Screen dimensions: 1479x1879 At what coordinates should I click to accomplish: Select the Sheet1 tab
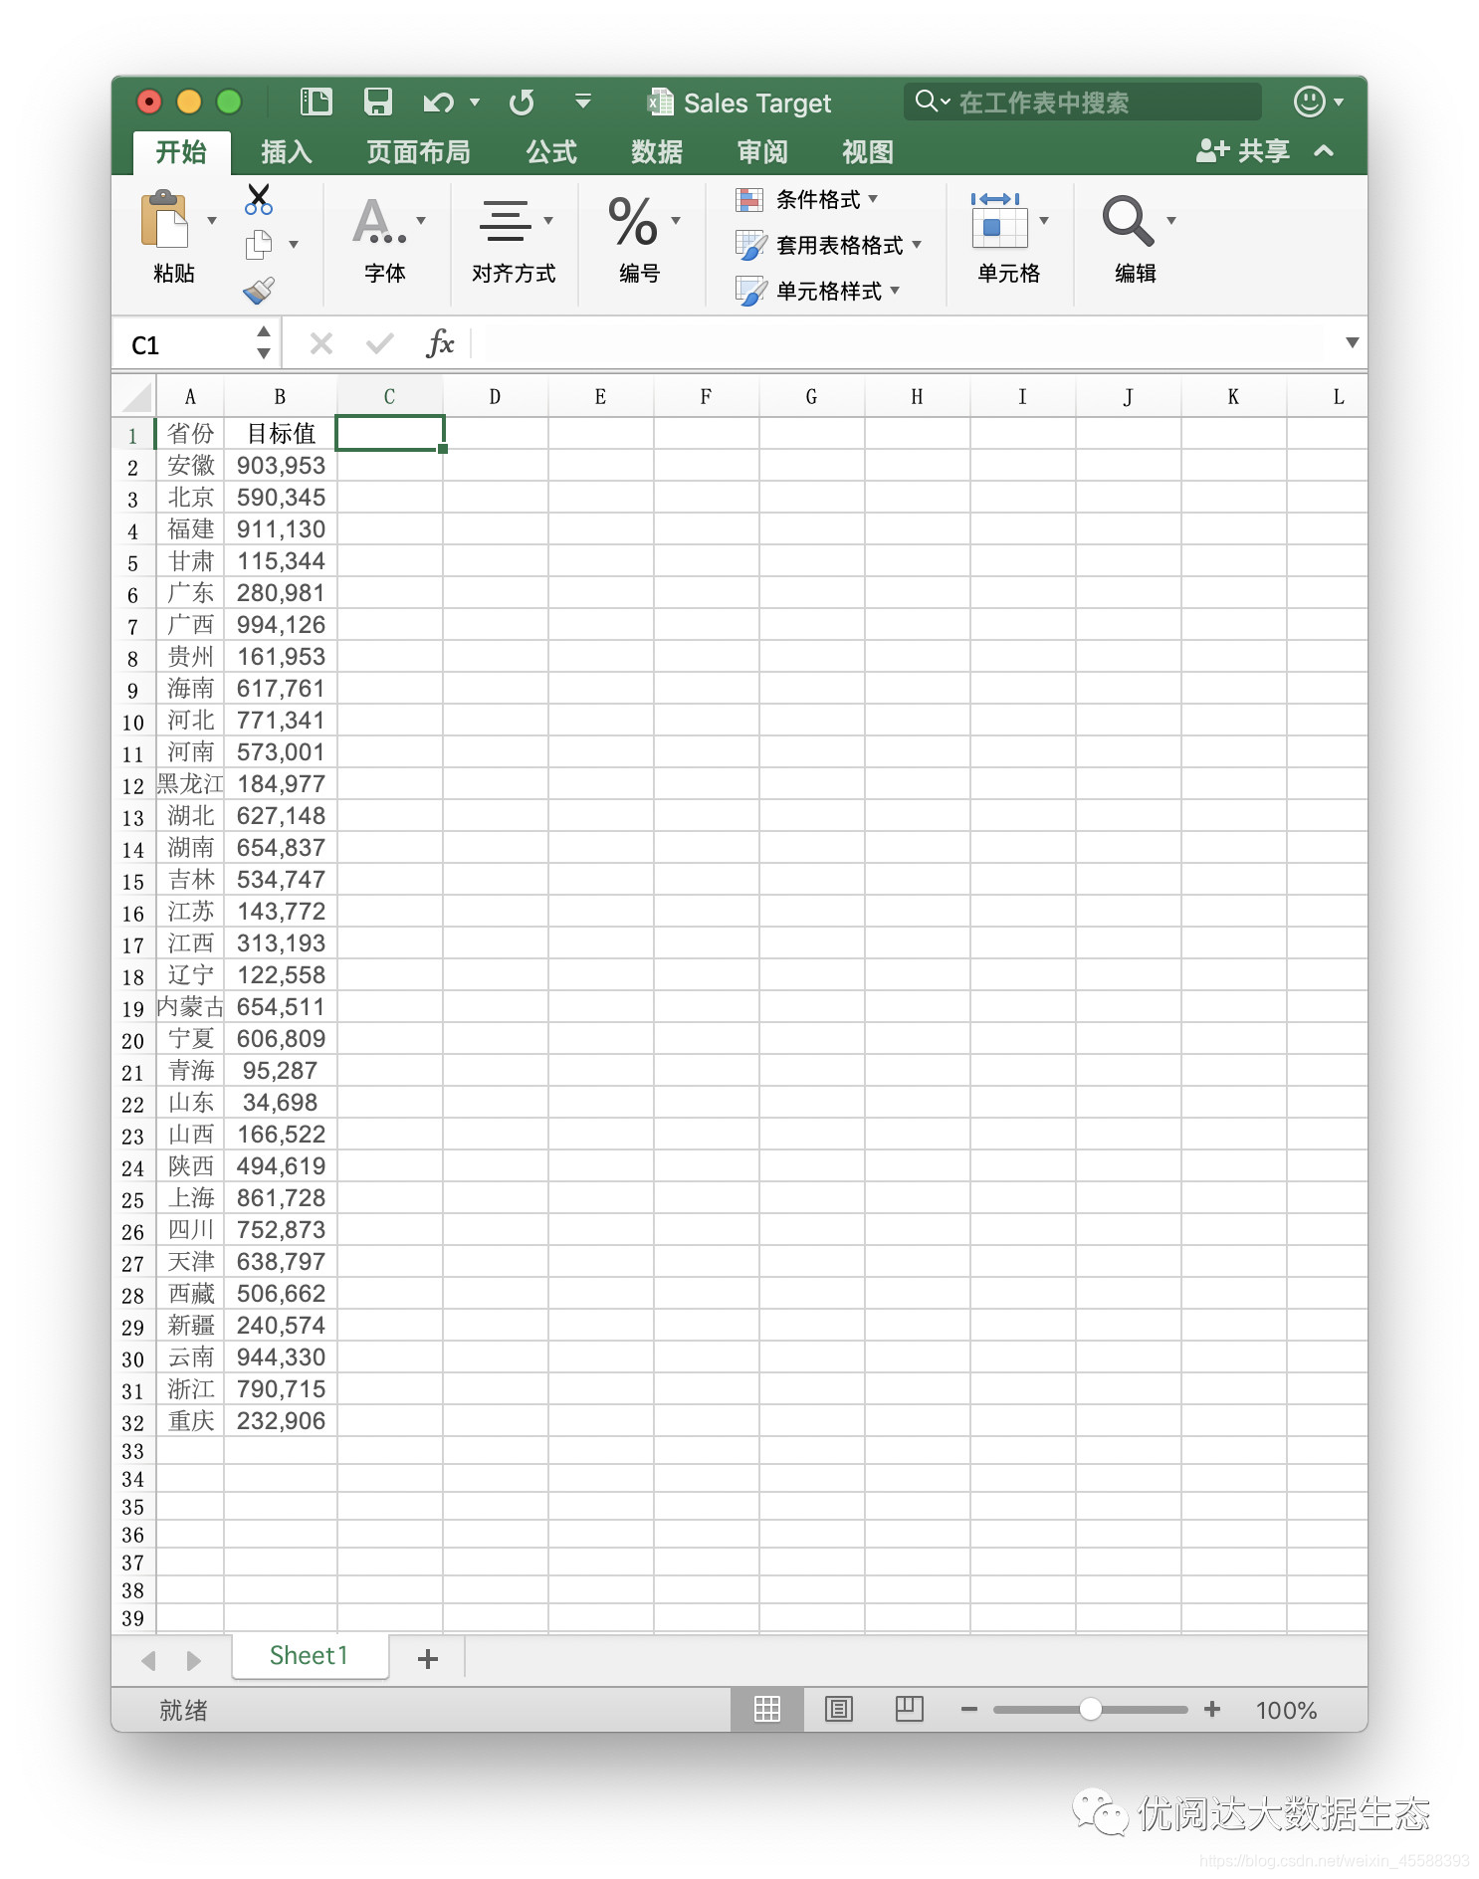click(x=310, y=1656)
